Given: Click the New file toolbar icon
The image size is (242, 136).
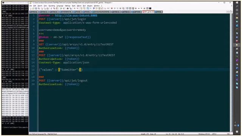Looking at the screenshot, I should pyautogui.click(x=31, y=8).
